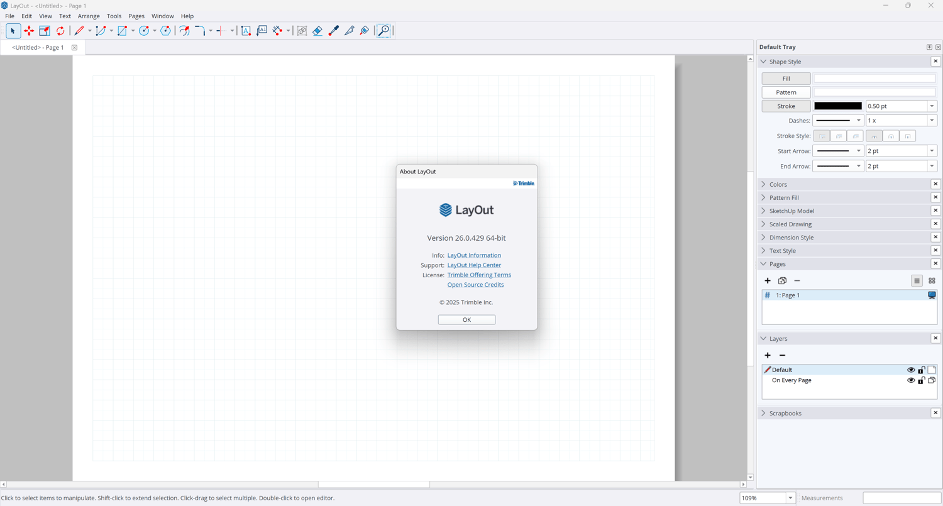The image size is (943, 506).
Task: Toggle On Every Page layer sharing icon
Action: (932, 380)
